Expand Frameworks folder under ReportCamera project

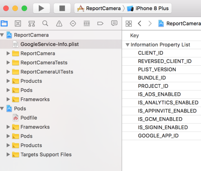[8, 99]
